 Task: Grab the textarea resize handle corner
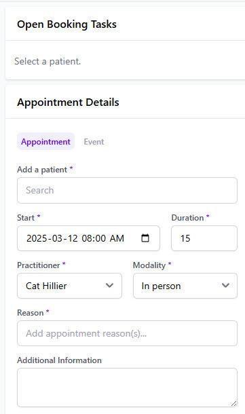pos(233,403)
